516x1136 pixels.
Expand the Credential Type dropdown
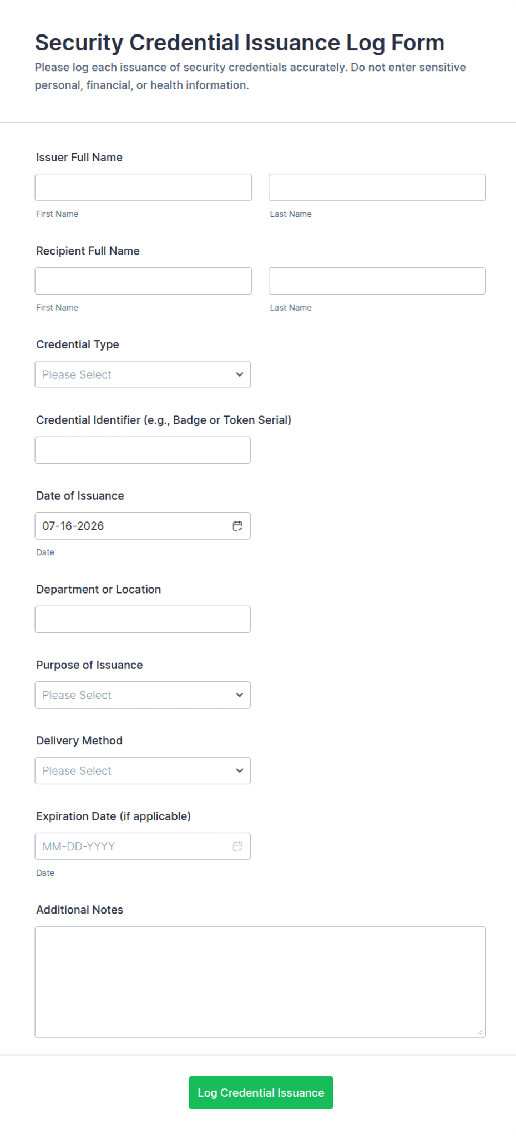(143, 374)
